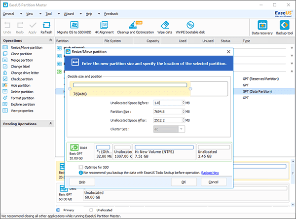
Task: Open Data recovery
Action: point(262,28)
